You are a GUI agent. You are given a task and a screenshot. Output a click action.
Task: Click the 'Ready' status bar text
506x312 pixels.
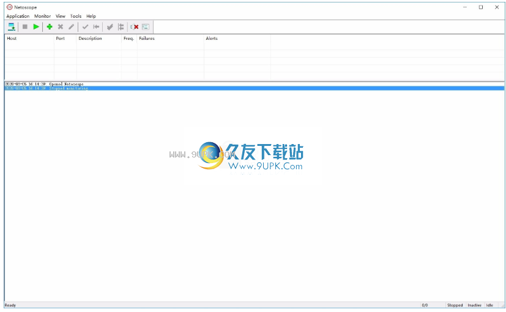[10, 305]
